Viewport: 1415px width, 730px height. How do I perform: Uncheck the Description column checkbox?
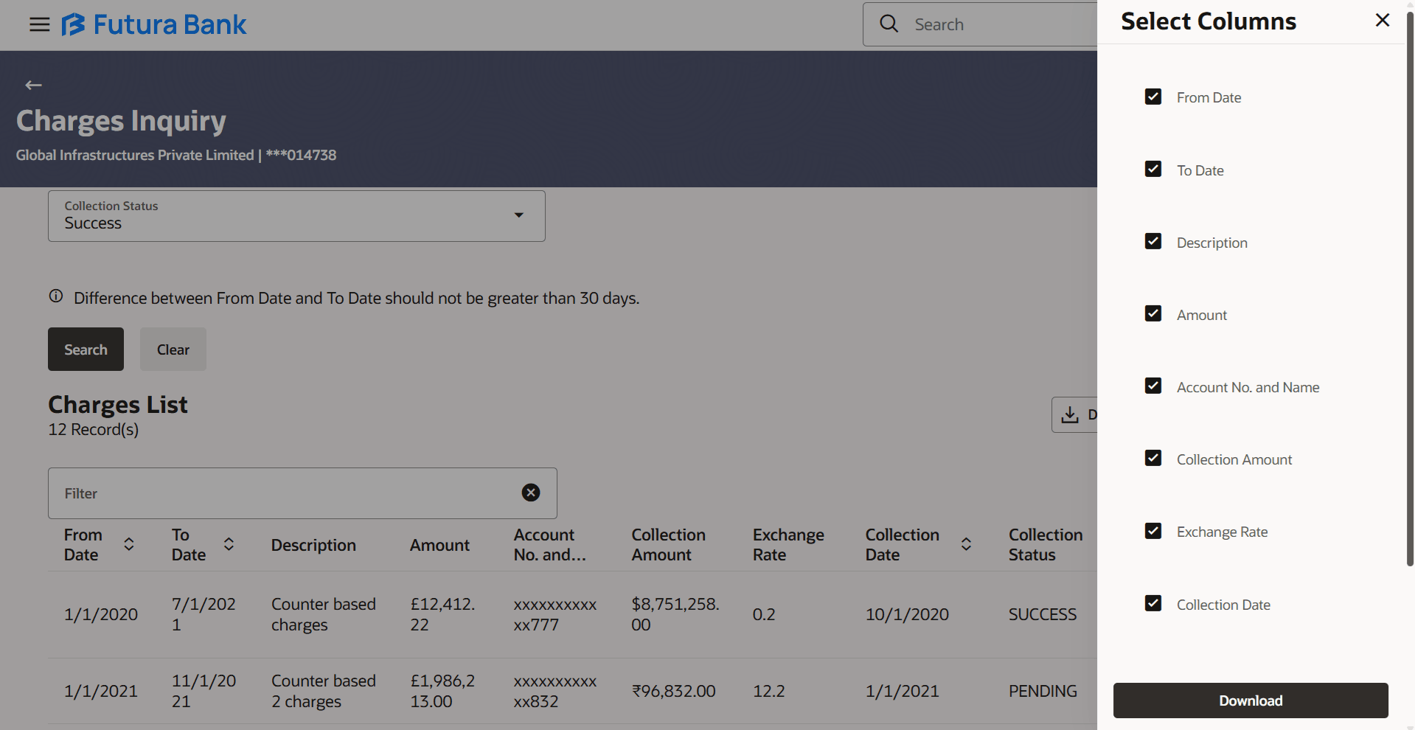coord(1153,241)
